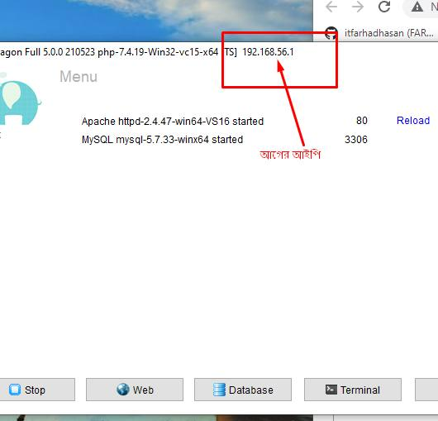
Task: Click the terminal prompt icon
Action: coord(331,390)
